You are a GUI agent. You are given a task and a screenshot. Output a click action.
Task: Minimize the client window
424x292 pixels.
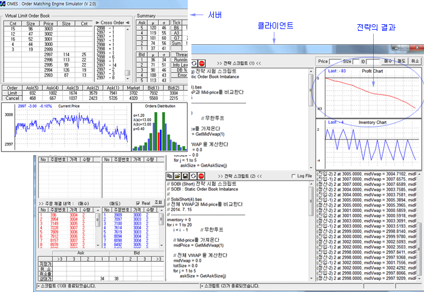point(396,48)
